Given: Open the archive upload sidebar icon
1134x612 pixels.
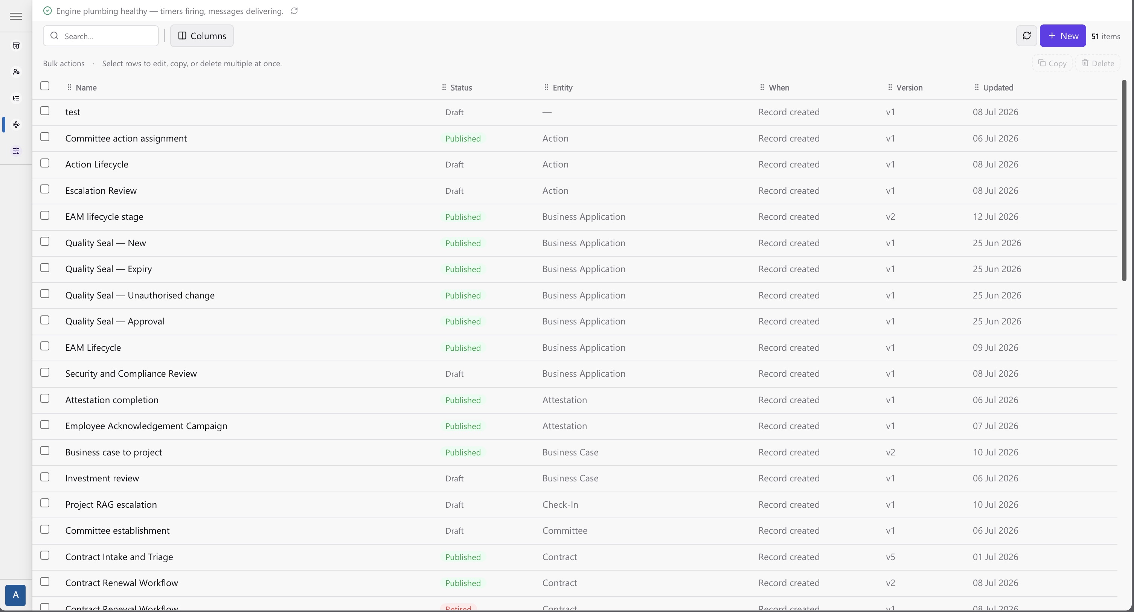Looking at the screenshot, I should [16, 46].
